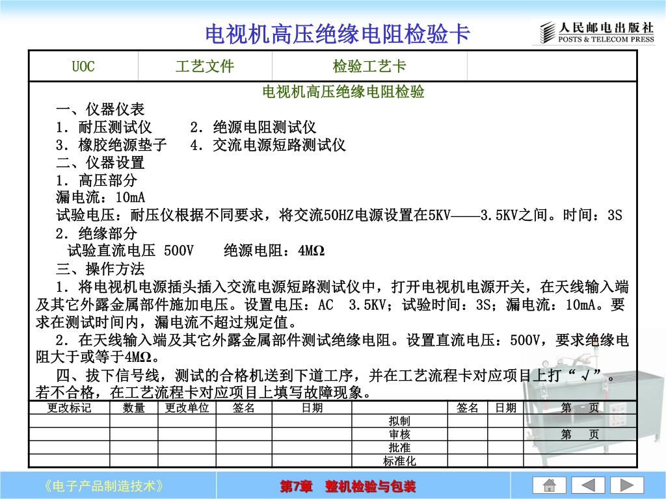Click the line 1. 高压部分
666x499 pixels.
click(96, 181)
